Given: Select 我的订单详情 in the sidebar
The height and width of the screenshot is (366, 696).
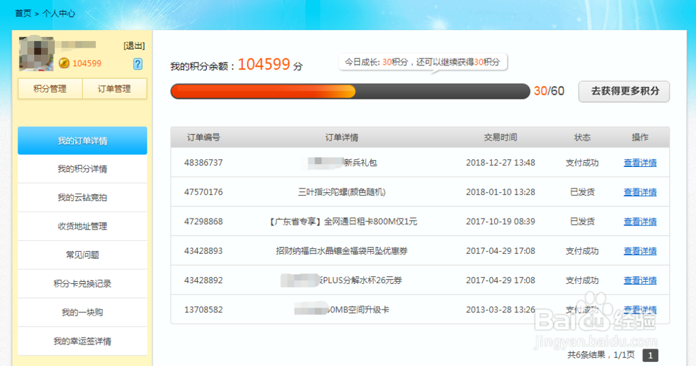Looking at the screenshot, I should click(82, 141).
